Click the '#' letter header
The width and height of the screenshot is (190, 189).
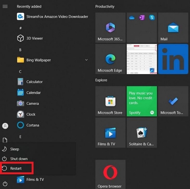[x=21, y=28]
